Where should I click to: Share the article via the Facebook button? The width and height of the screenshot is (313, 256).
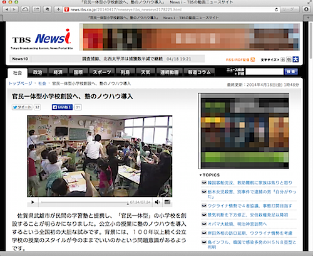(62, 107)
